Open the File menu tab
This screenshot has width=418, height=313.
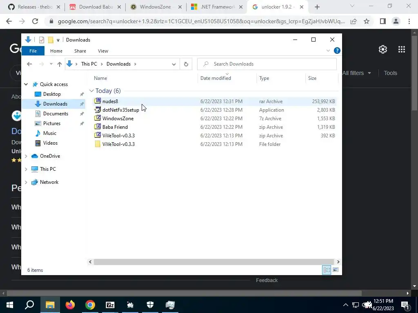tap(33, 51)
